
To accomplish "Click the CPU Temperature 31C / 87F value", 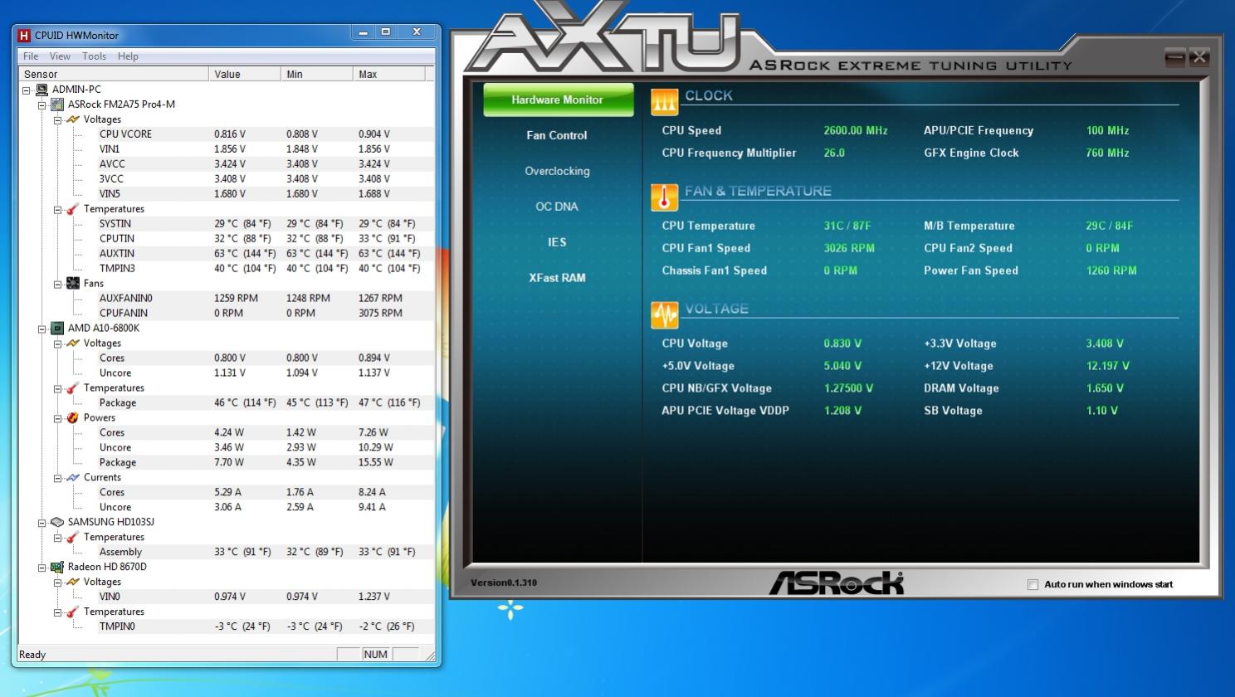I will pyautogui.click(x=847, y=226).
